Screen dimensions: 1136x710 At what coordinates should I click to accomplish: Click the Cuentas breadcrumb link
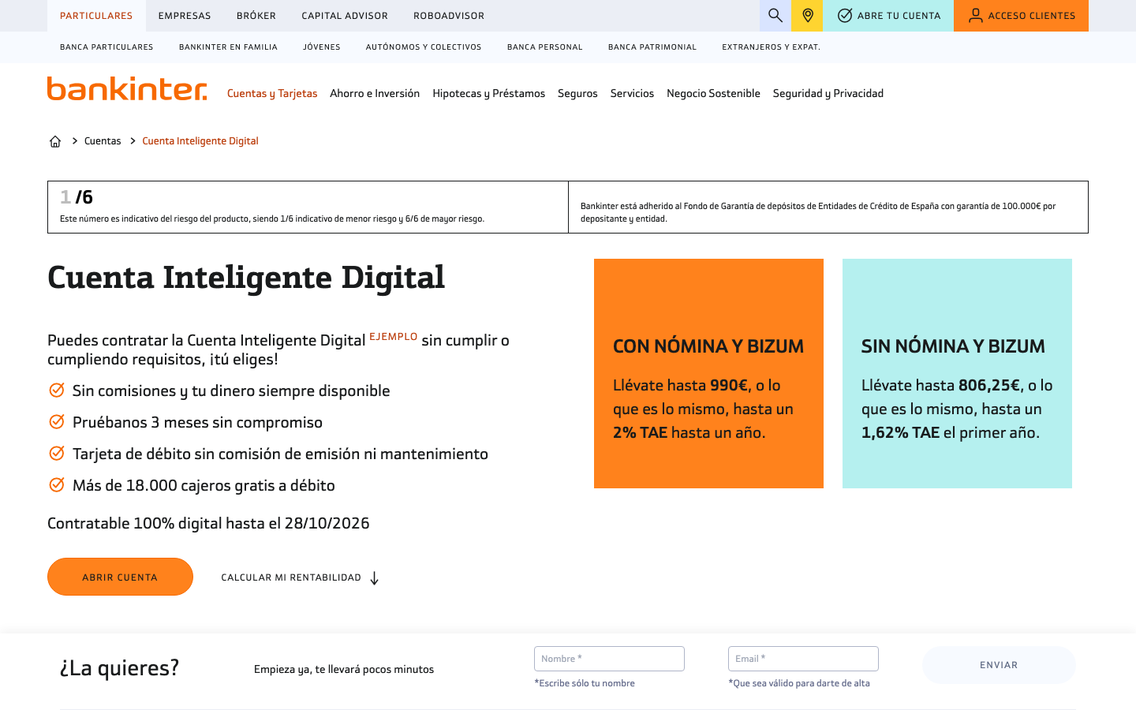pos(103,141)
